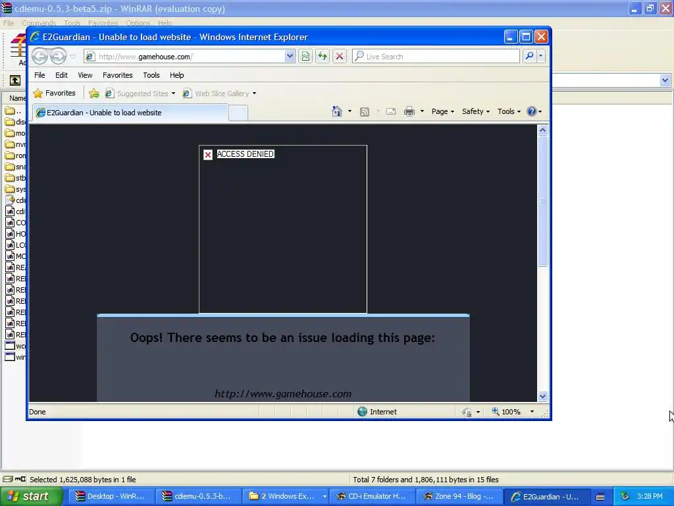Expand the Print dropdown arrow
The width and height of the screenshot is (674, 506).
click(422, 111)
